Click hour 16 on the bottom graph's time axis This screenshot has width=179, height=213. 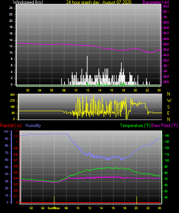113,208
